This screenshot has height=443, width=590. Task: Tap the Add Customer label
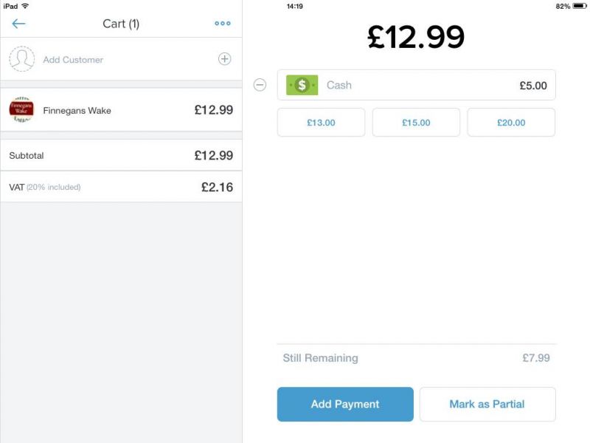73,60
